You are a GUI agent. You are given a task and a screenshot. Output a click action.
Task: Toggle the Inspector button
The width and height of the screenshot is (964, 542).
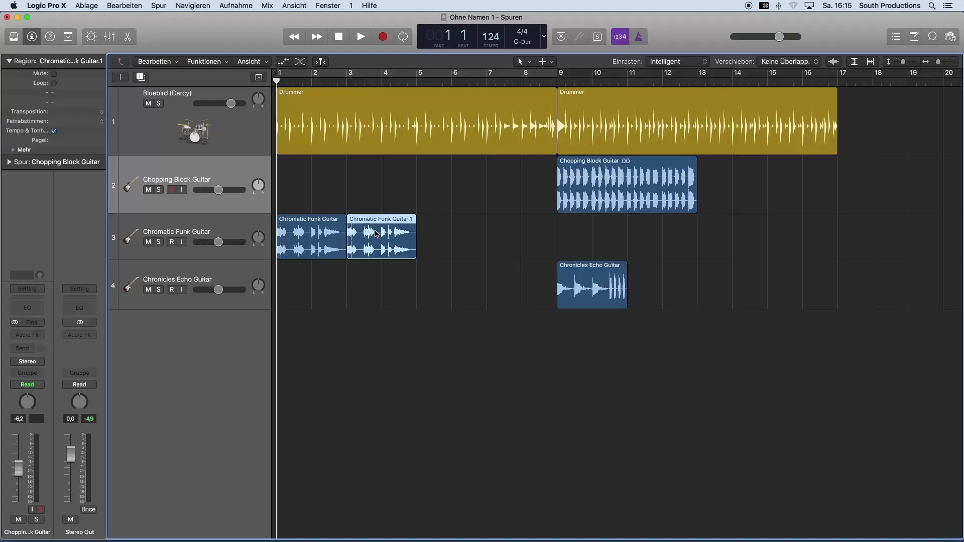[32, 37]
